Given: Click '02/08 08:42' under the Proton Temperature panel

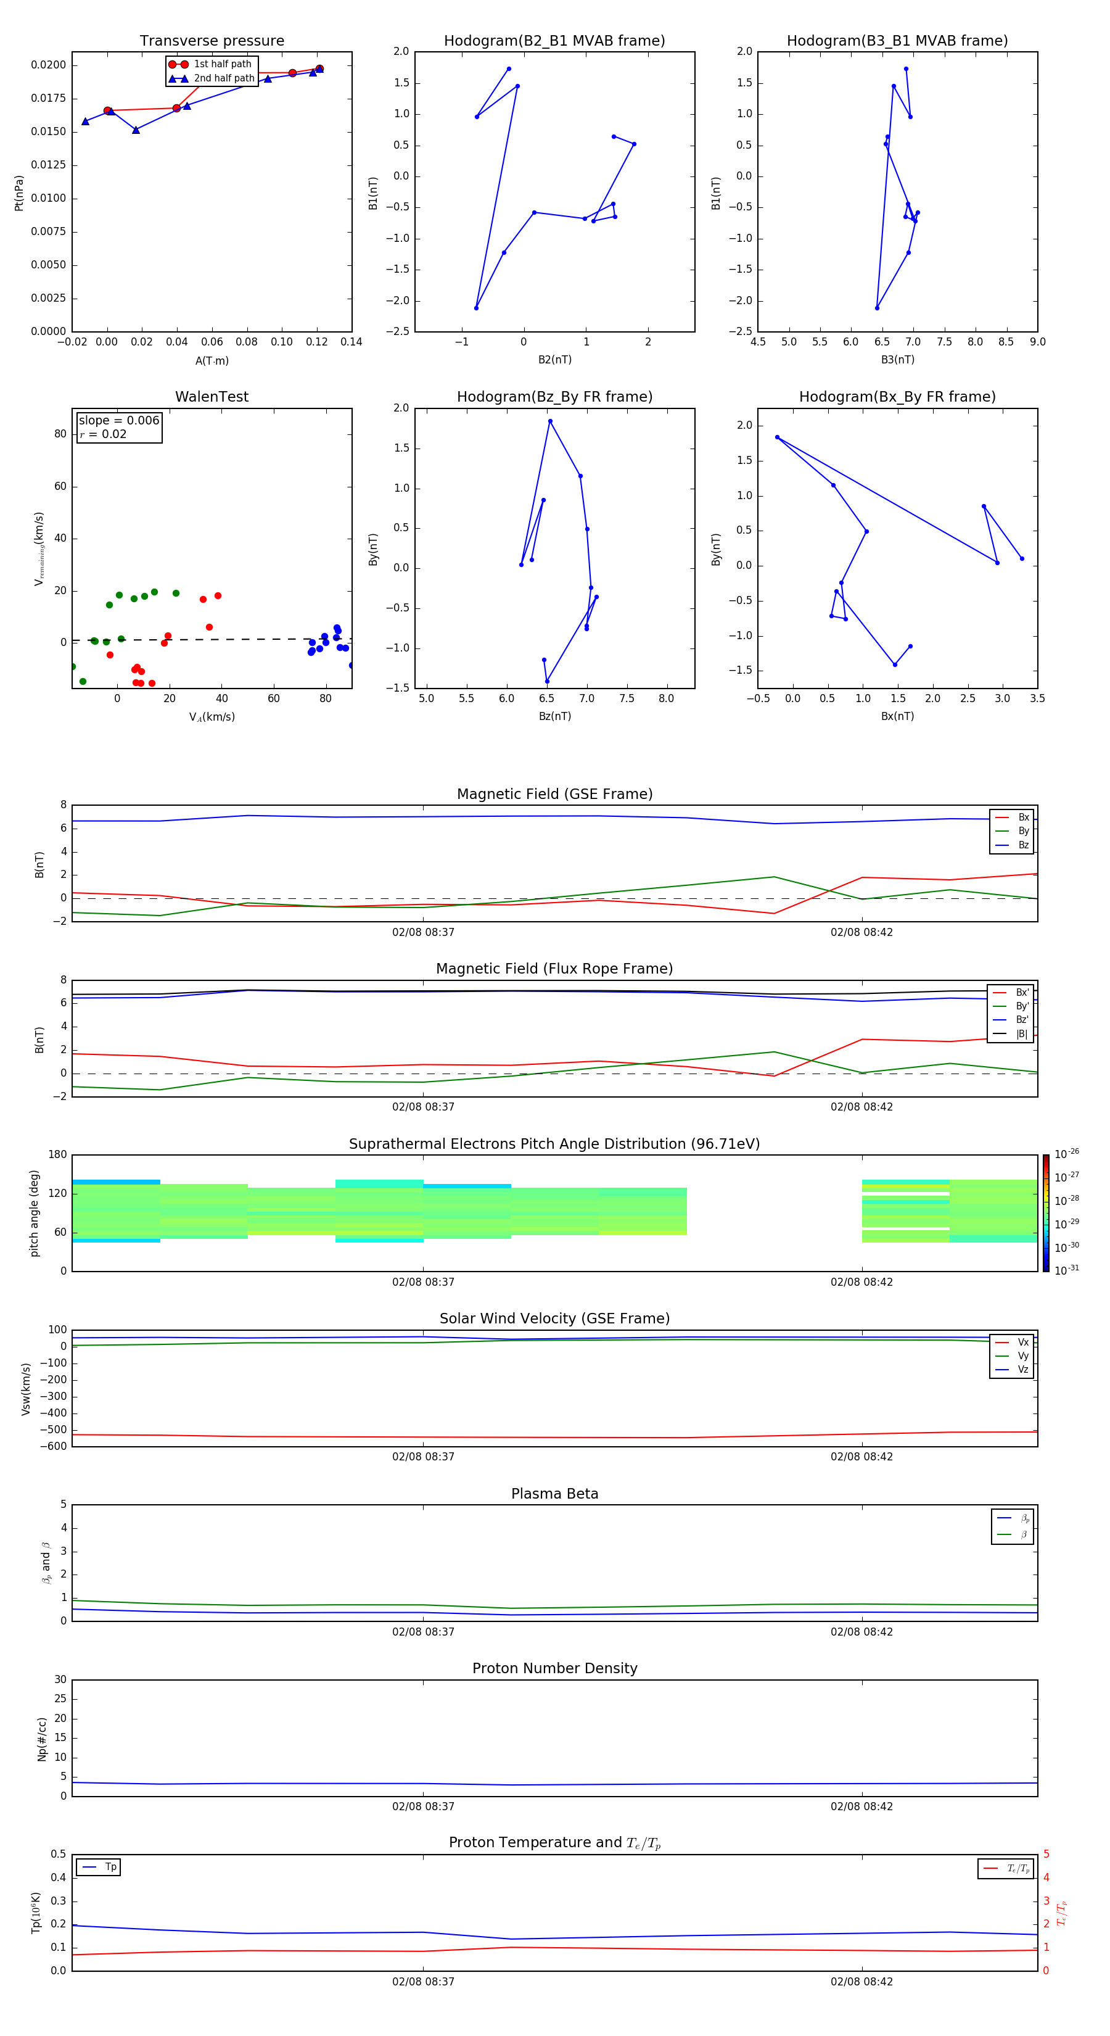Looking at the screenshot, I should [x=861, y=1982].
